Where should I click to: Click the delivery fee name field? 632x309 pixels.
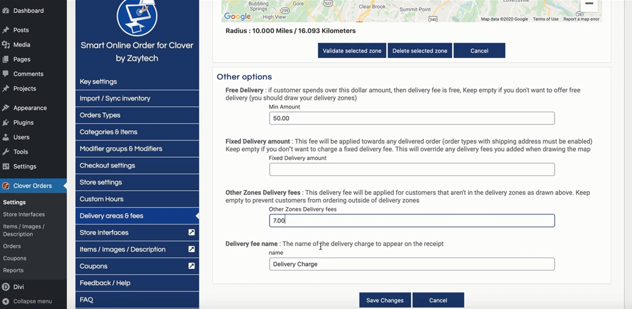pos(412,264)
